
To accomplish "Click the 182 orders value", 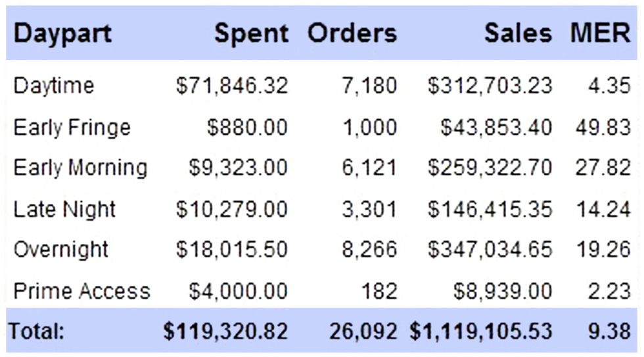I will click(x=379, y=291).
